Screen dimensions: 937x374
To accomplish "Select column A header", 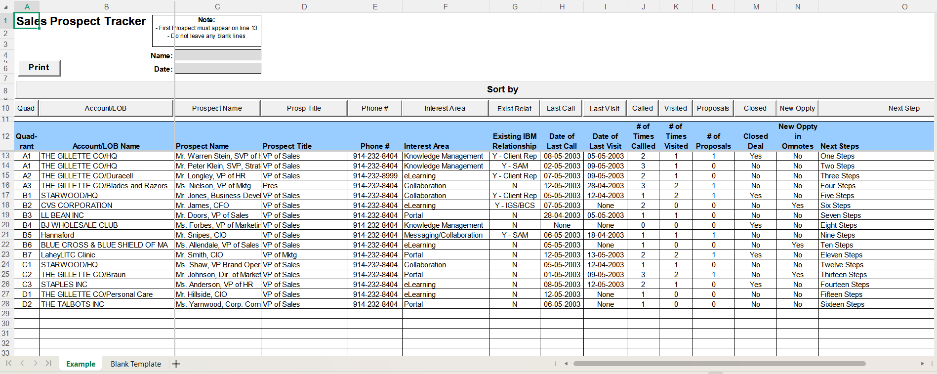I will [27, 6].
